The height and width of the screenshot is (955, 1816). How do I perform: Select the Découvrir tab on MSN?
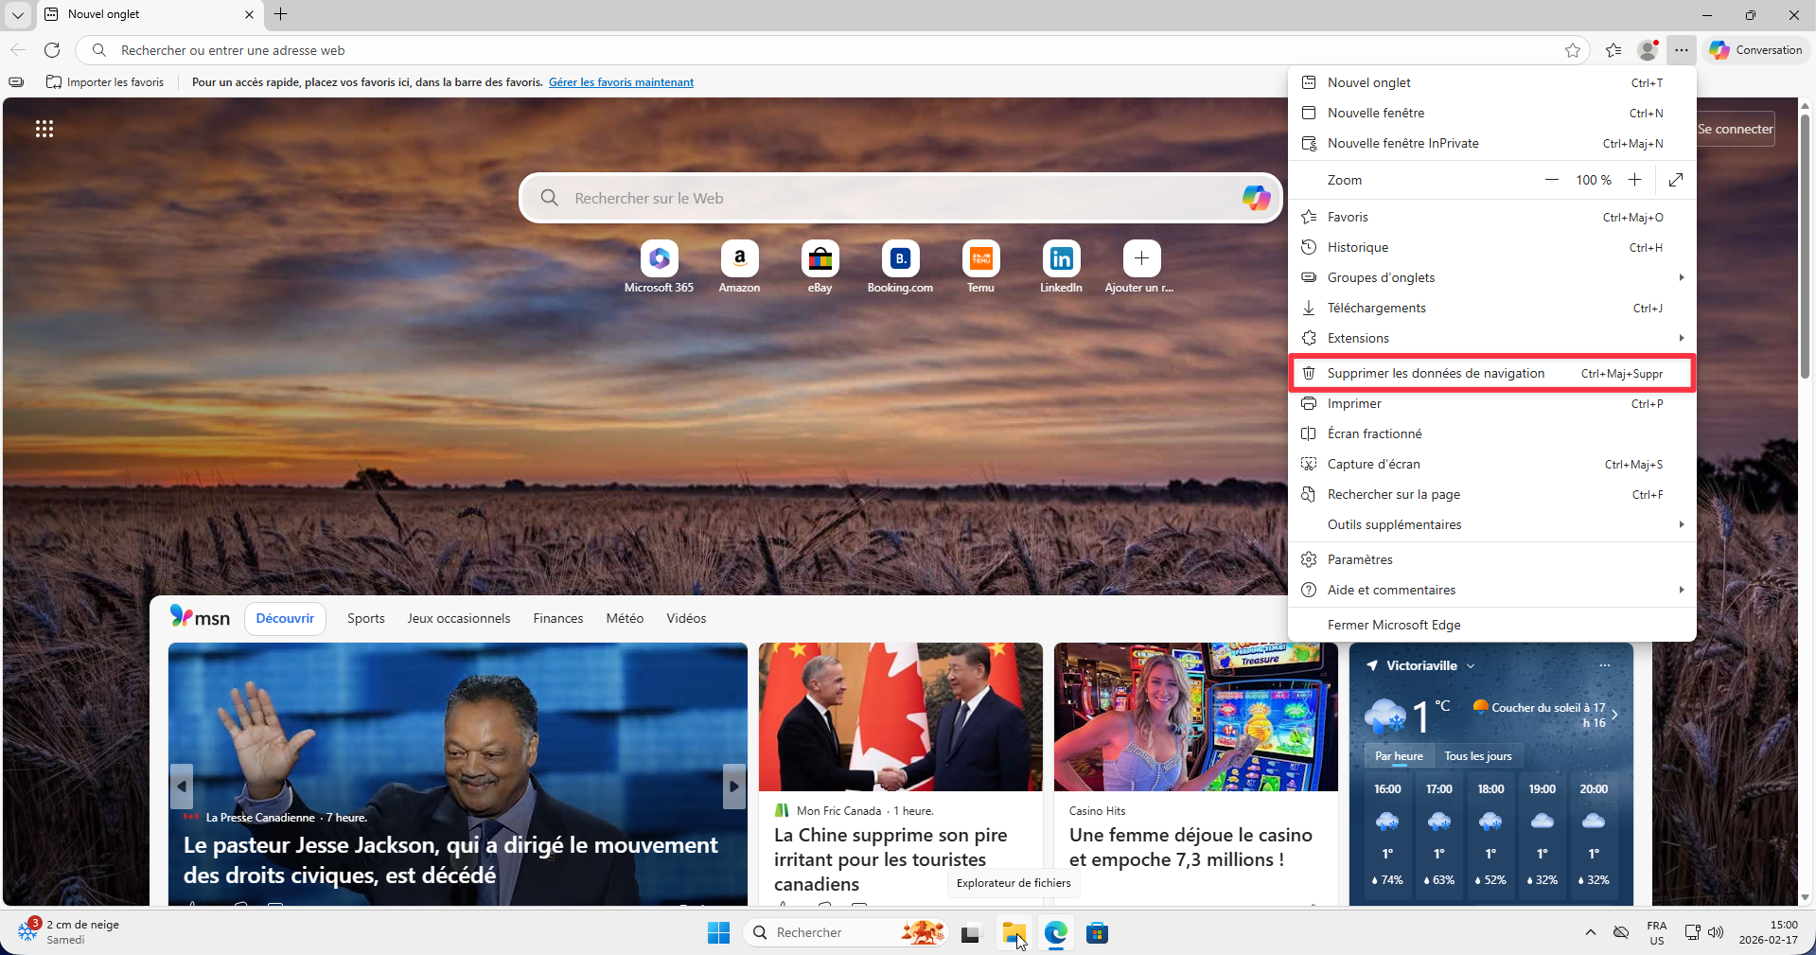tap(285, 618)
